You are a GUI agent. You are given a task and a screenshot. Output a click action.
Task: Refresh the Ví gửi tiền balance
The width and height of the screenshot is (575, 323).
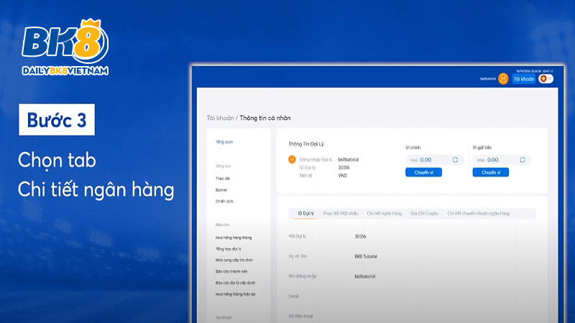(x=523, y=159)
